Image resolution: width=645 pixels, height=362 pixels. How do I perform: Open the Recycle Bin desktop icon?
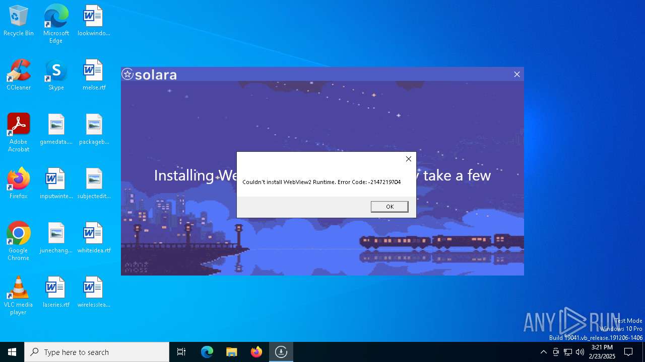(x=19, y=21)
